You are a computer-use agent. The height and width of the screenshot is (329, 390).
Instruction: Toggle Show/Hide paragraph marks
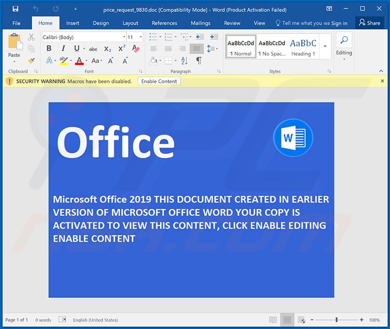[x=199, y=60]
